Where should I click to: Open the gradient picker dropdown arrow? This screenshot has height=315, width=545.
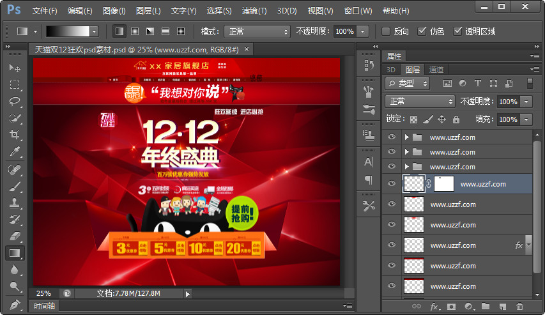click(x=94, y=32)
